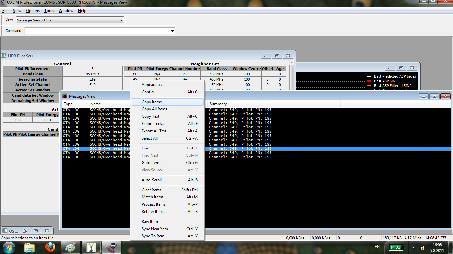Restore the minimized OS window tab
The height and width of the screenshot is (254, 453).
[25, 231]
